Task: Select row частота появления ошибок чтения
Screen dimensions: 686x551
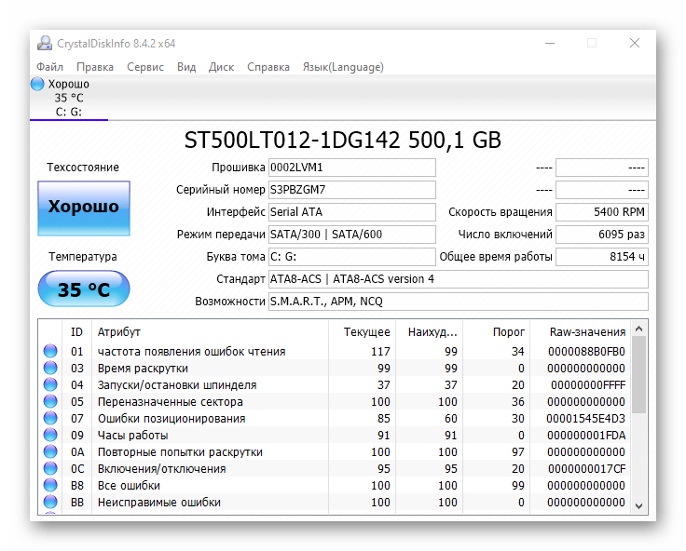Action: point(335,351)
